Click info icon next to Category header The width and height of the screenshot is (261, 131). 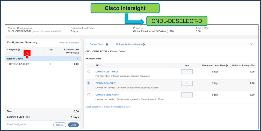click(x=19, y=50)
